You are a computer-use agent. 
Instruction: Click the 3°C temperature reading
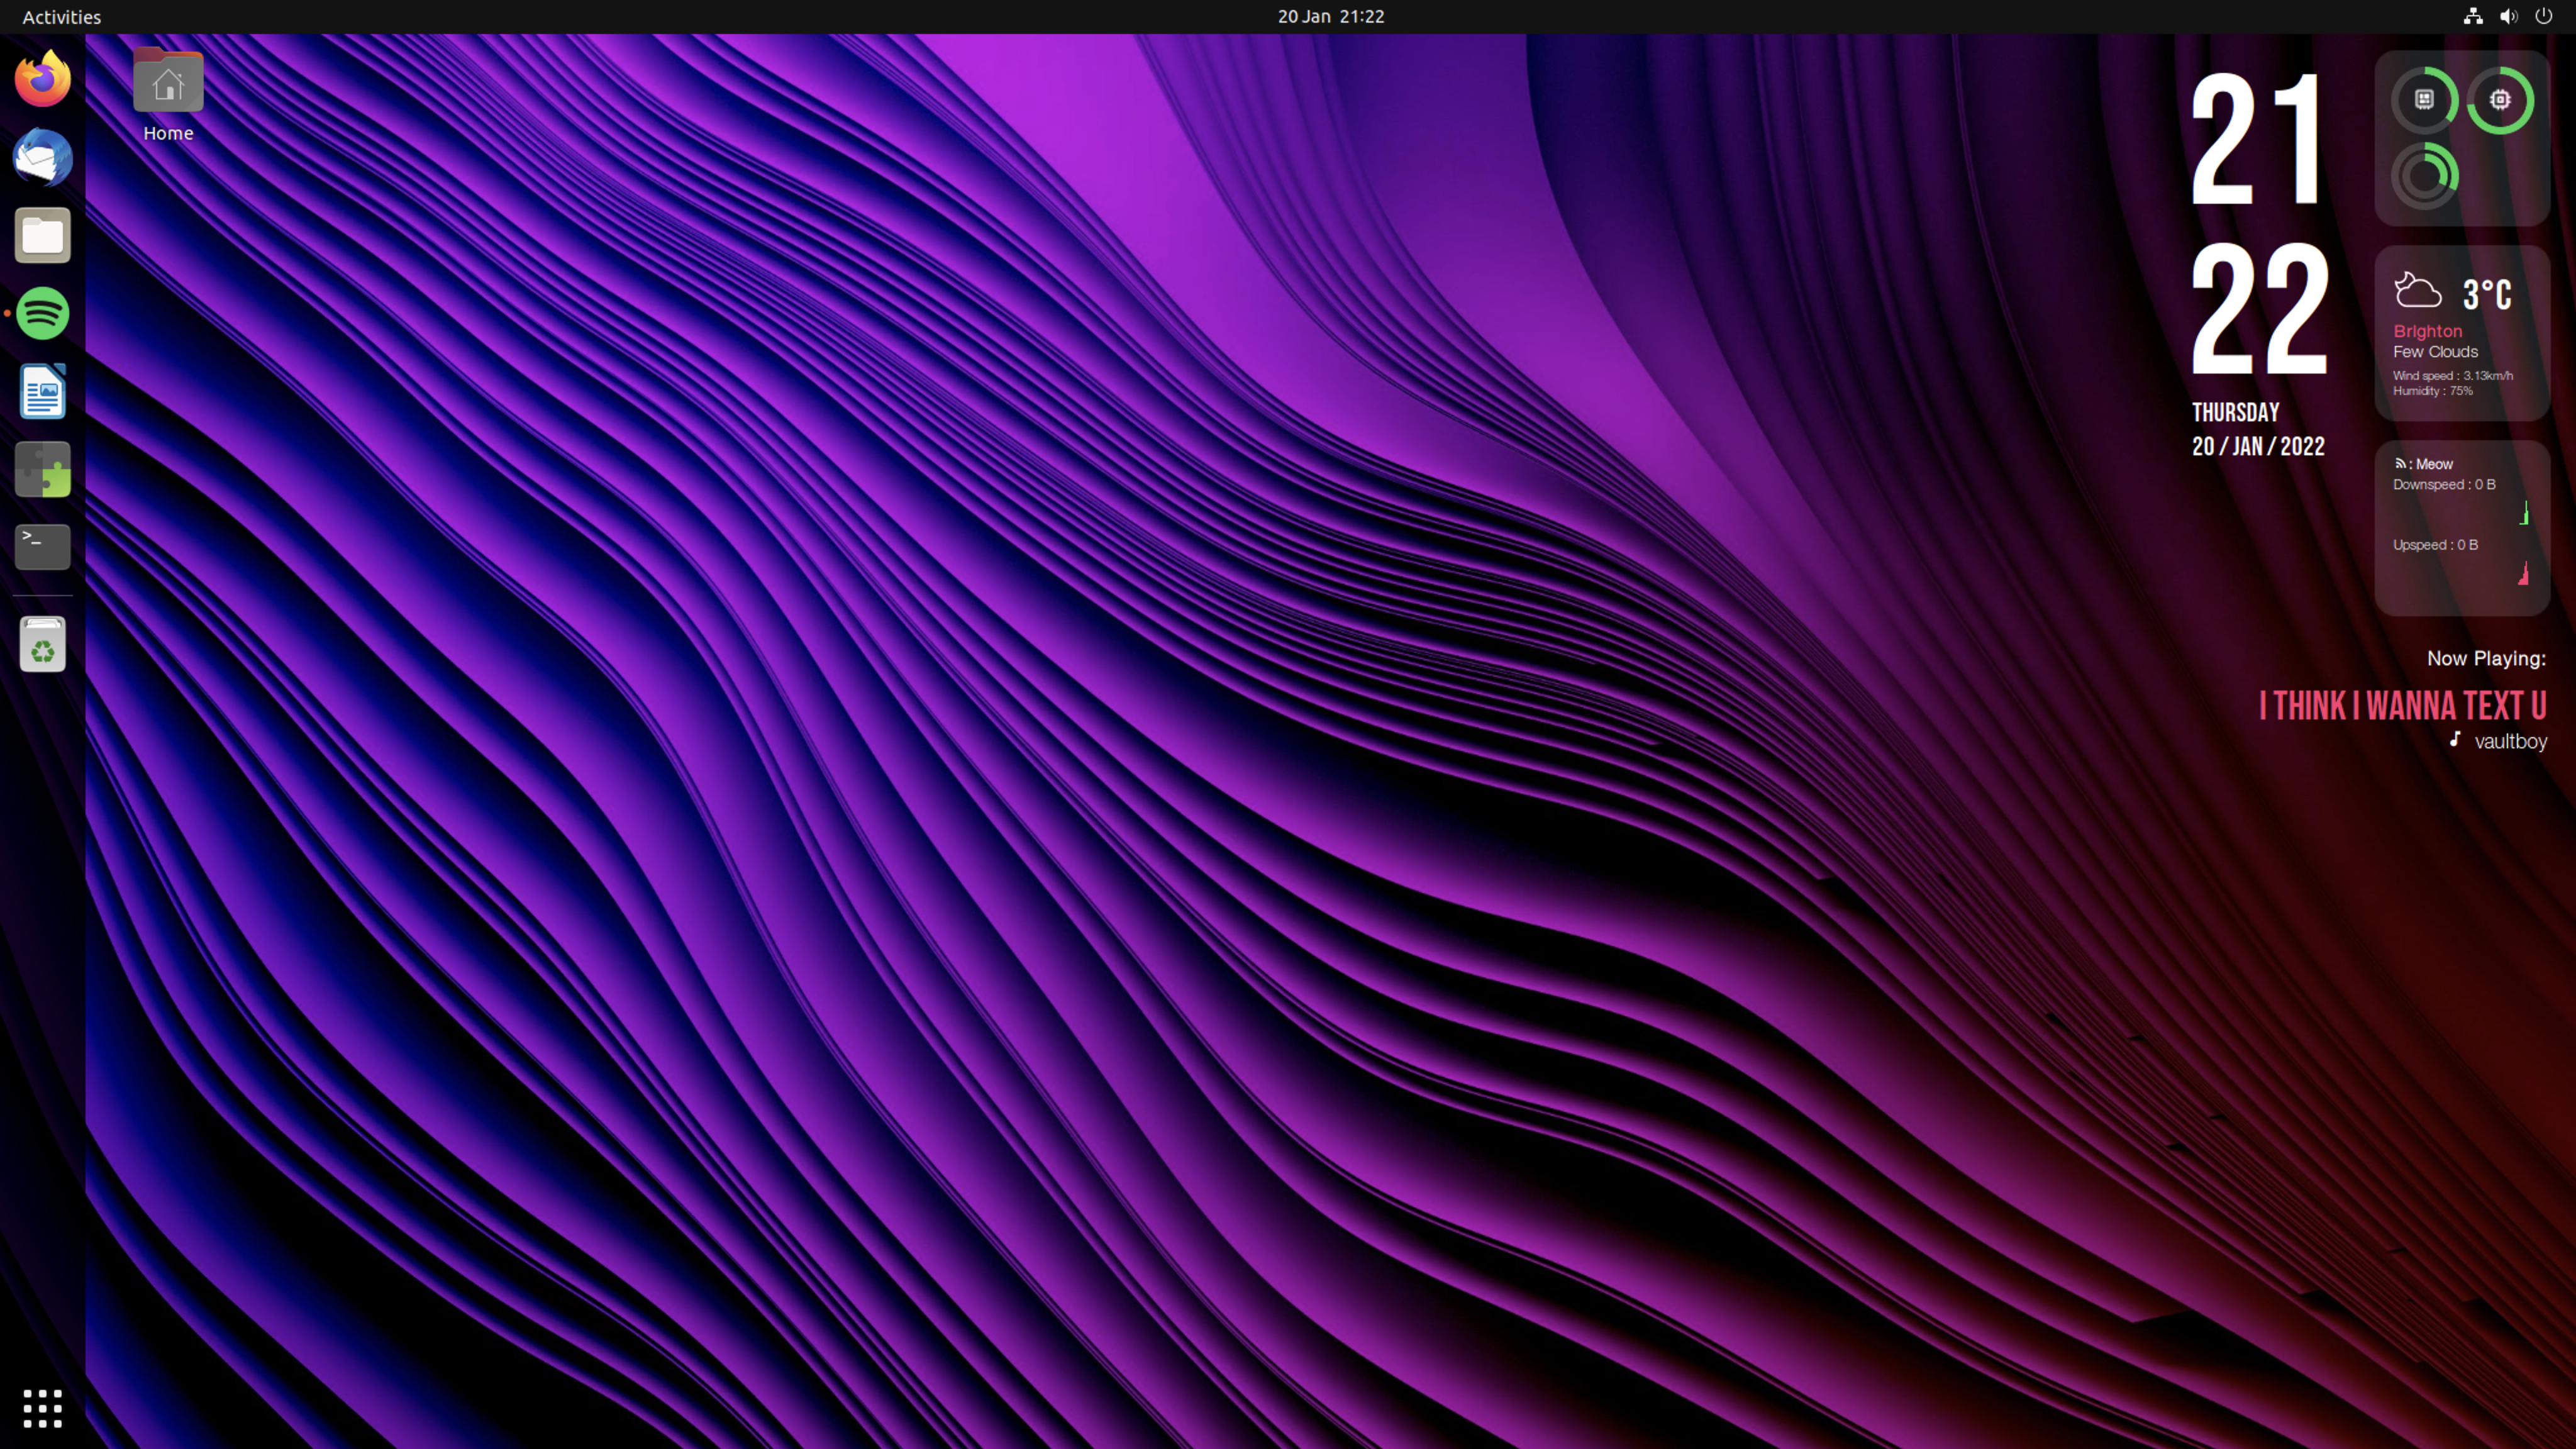pos(2488,295)
